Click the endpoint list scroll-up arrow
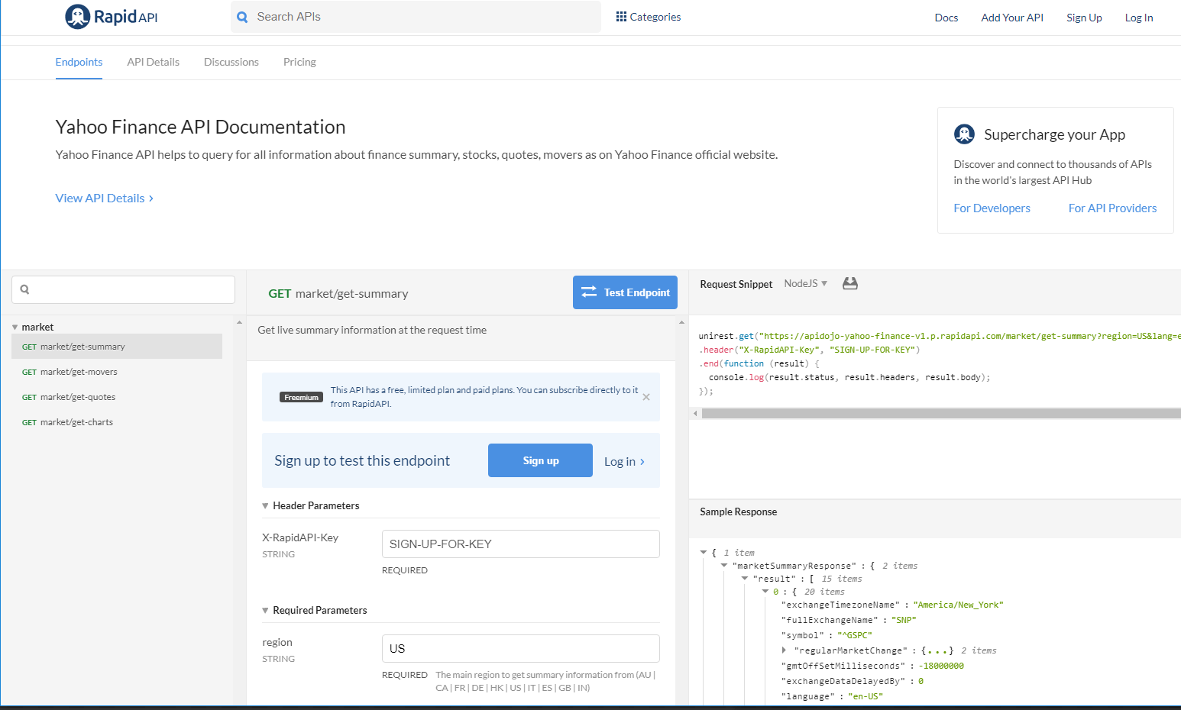Image resolution: width=1181 pixels, height=710 pixels. pyautogui.click(x=239, y=322)
